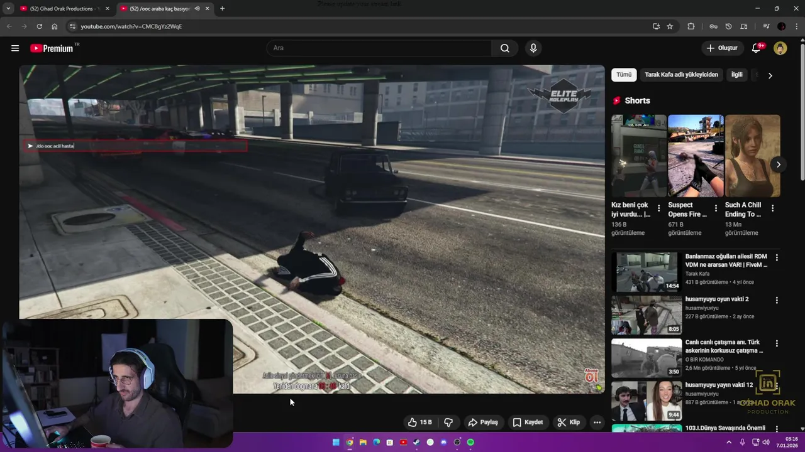Open YouTube notifications bell
The width and height of the screenshot is (805, 452).
click(x=757, y=48)
